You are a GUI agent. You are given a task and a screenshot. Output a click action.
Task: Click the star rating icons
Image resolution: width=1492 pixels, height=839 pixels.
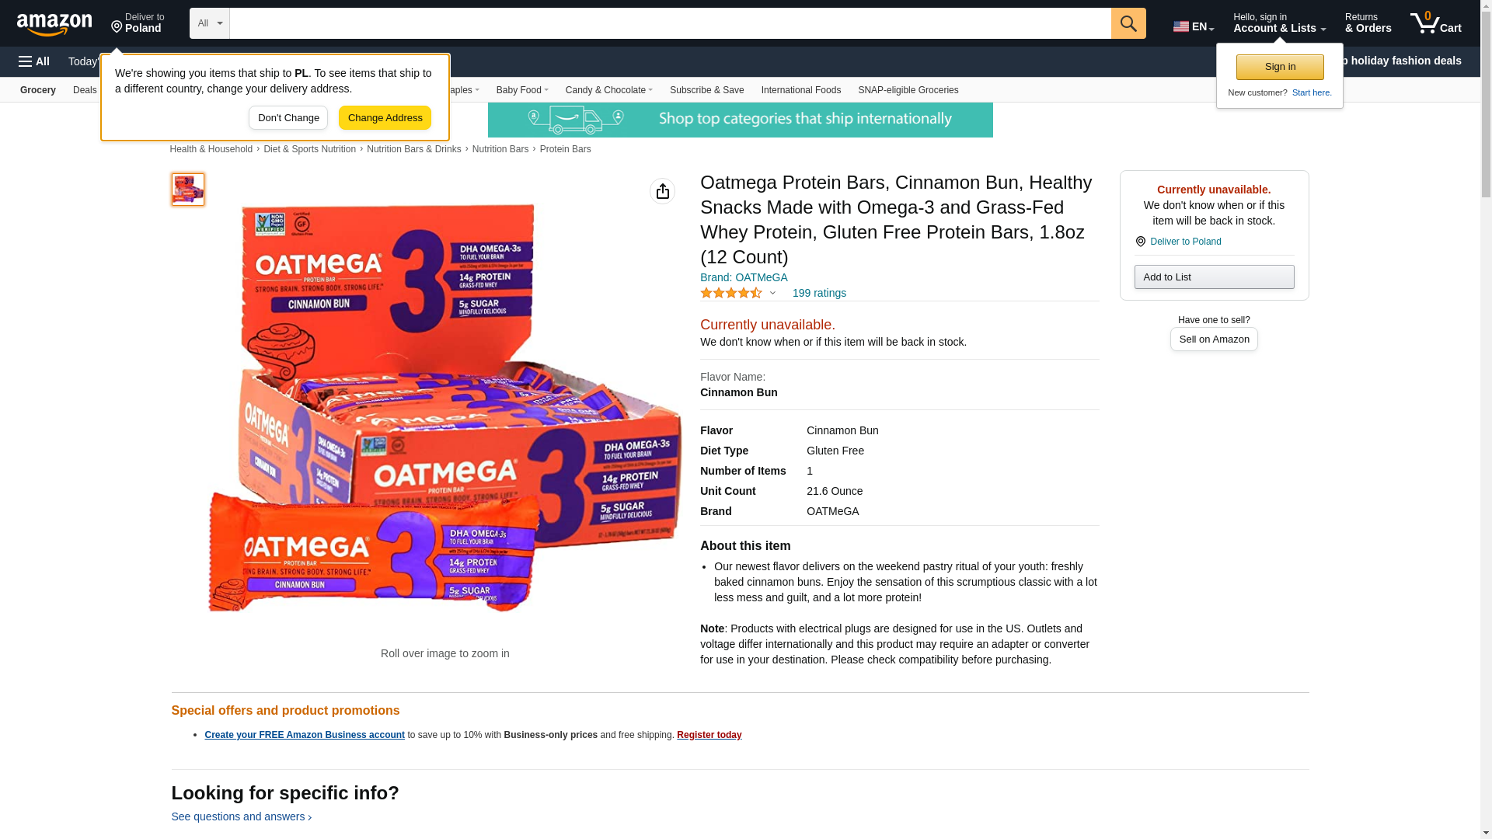(x=731, y=293)
